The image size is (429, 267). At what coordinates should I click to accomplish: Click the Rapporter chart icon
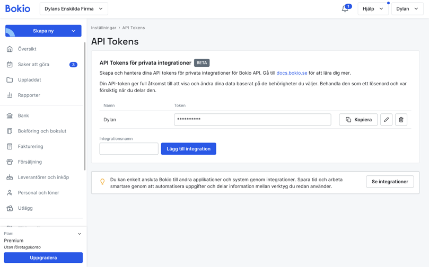(10, 95)
